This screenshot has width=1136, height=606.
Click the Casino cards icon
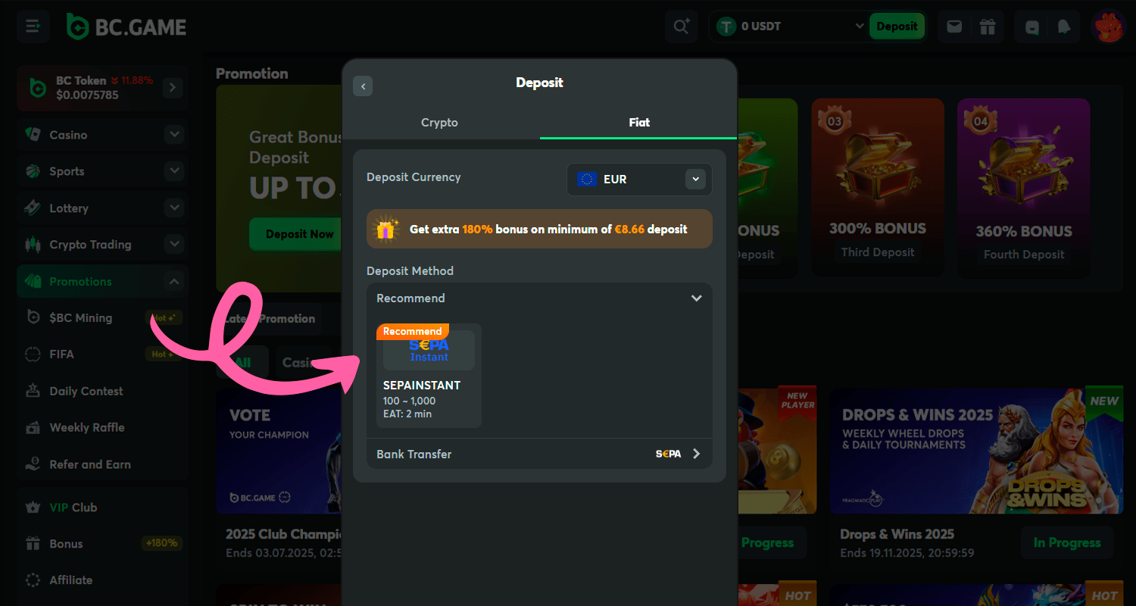coord(33,134)
